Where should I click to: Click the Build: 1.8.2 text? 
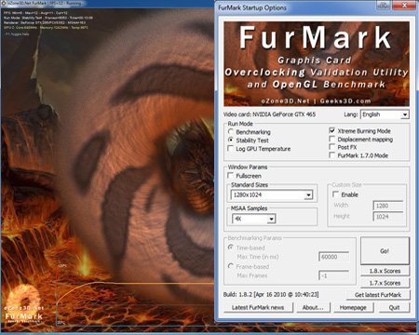point(271,294)
